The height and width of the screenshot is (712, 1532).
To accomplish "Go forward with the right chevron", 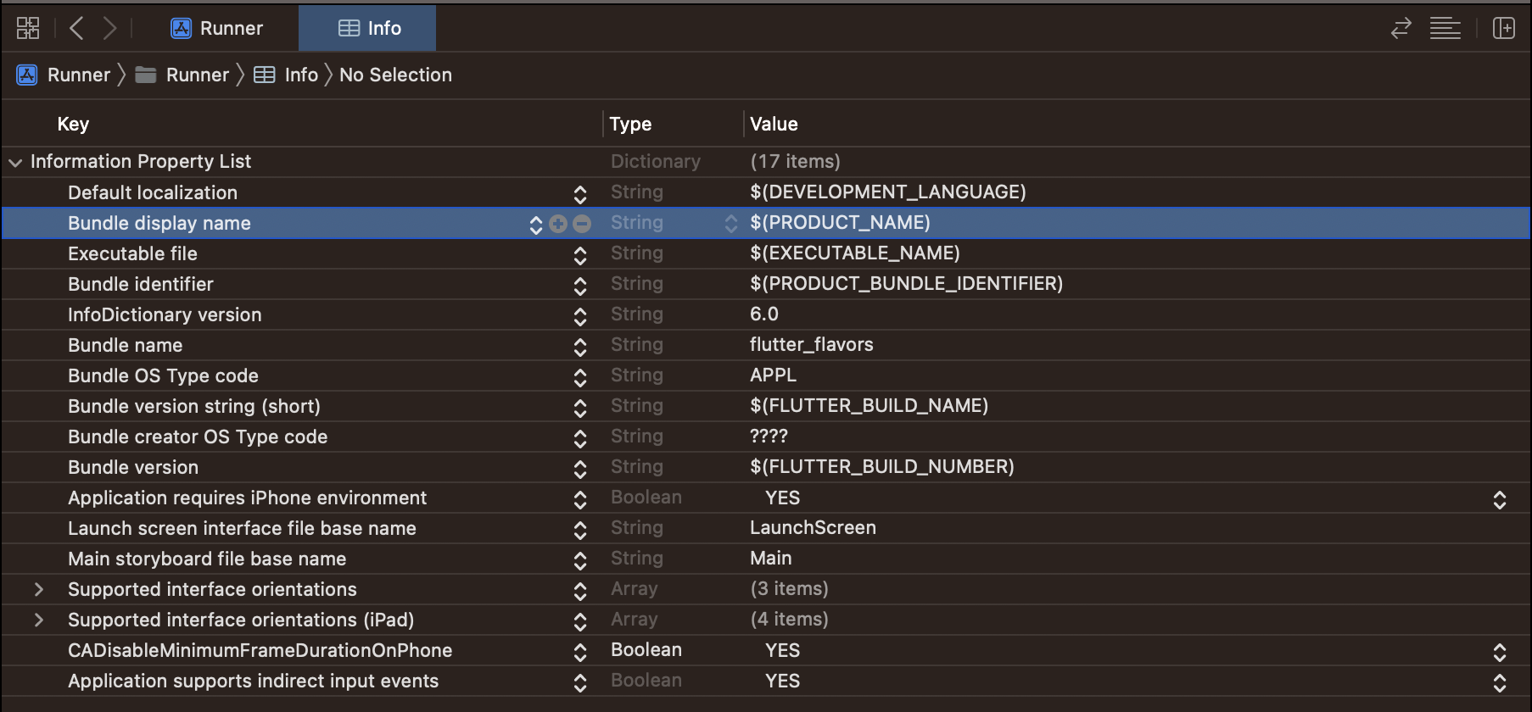I will pos(109,28).
